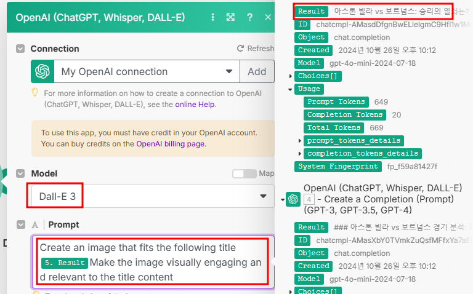The height and width of the screenshot is (294, 473).
Task: Click inside the Prompt text field
Action: click(x=153, y=262)
